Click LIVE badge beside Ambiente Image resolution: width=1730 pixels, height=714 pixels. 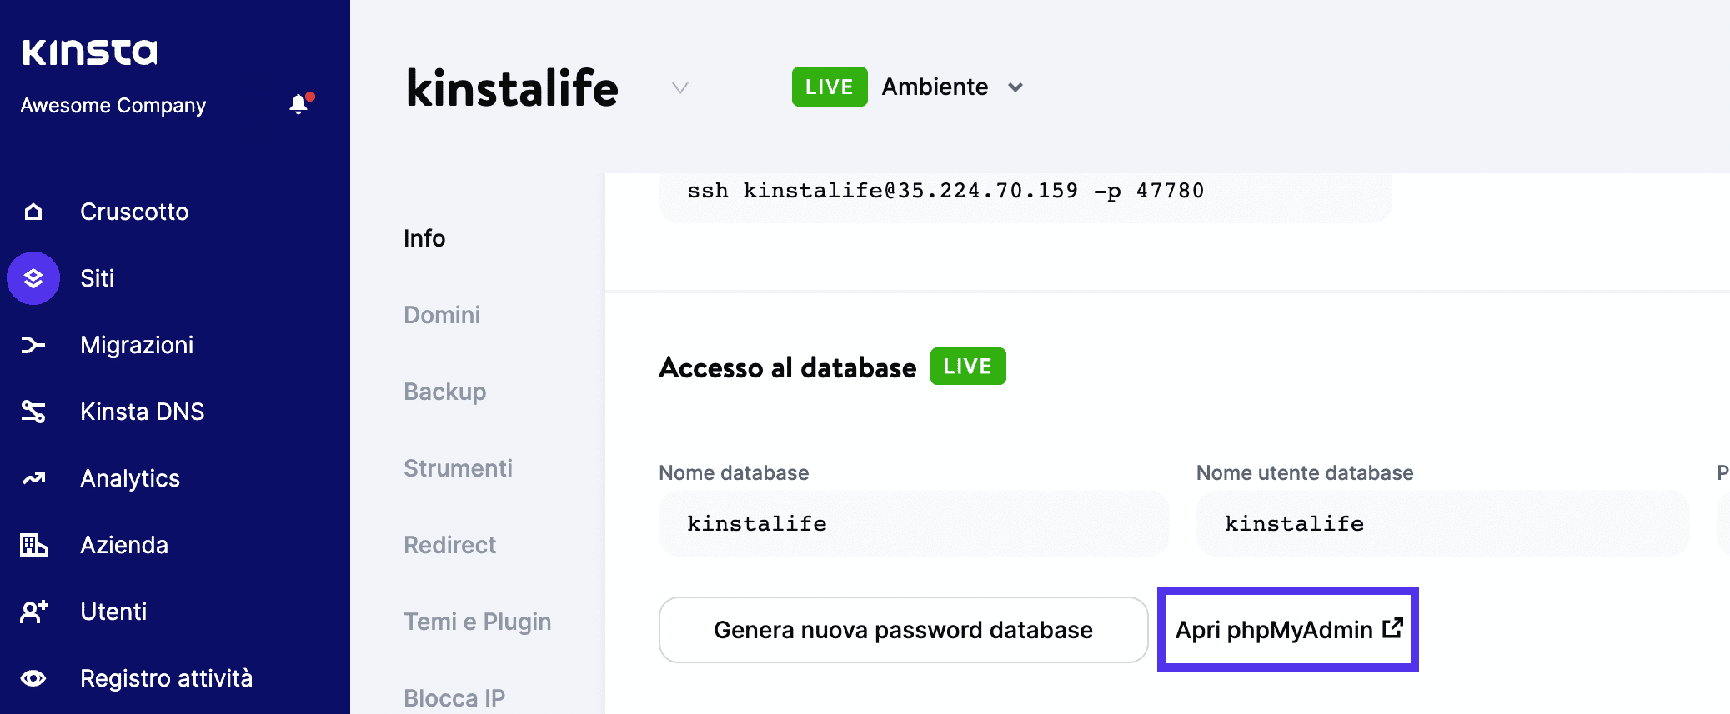tap(830, 87)
